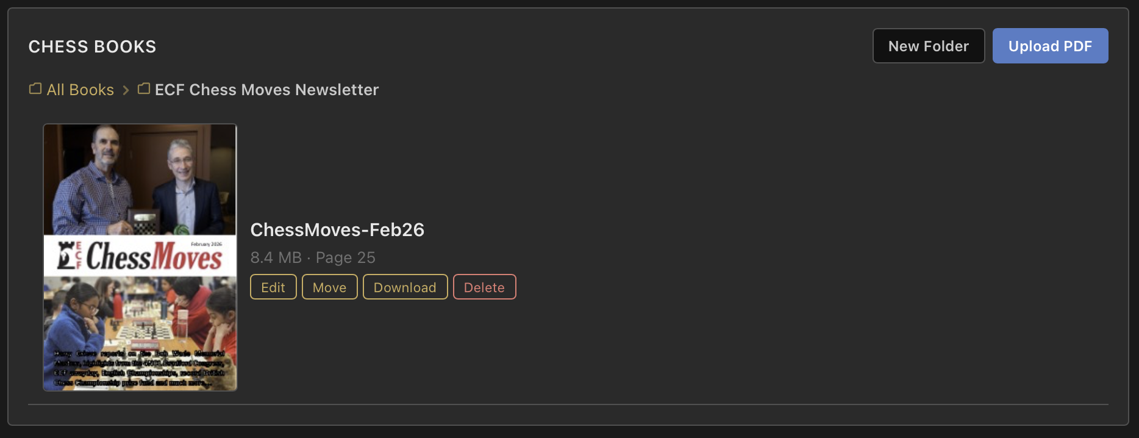Click the CHESS BOOKS section heading
The height and width of the screenshot is (438, 1139).
pos(92,47)
